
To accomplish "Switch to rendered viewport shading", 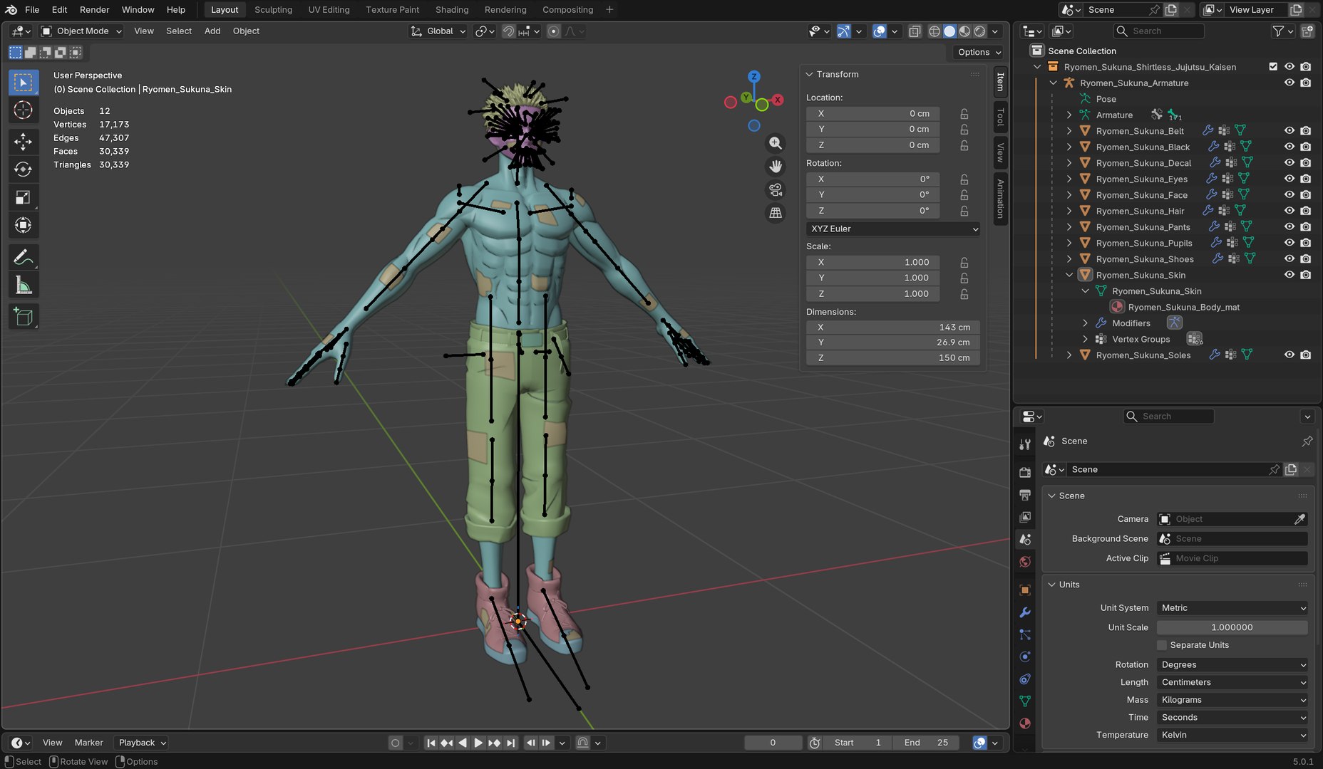I will point(980,31).
